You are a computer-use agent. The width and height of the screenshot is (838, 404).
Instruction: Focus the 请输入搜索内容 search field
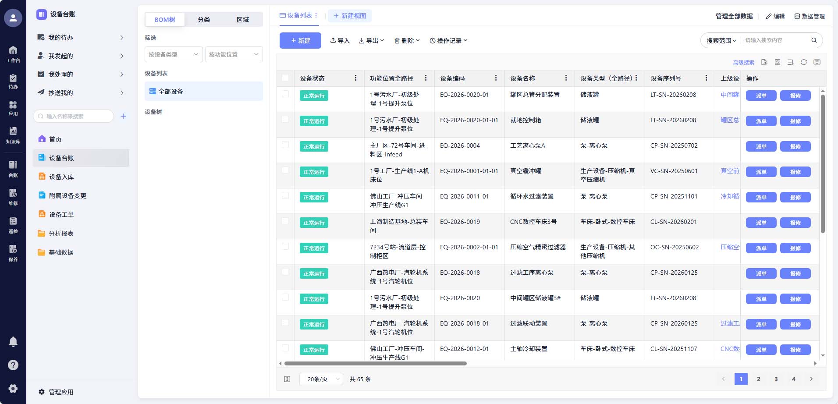tap(775, 40)
